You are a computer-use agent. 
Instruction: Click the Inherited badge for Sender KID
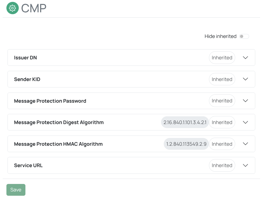pos(222,79)
